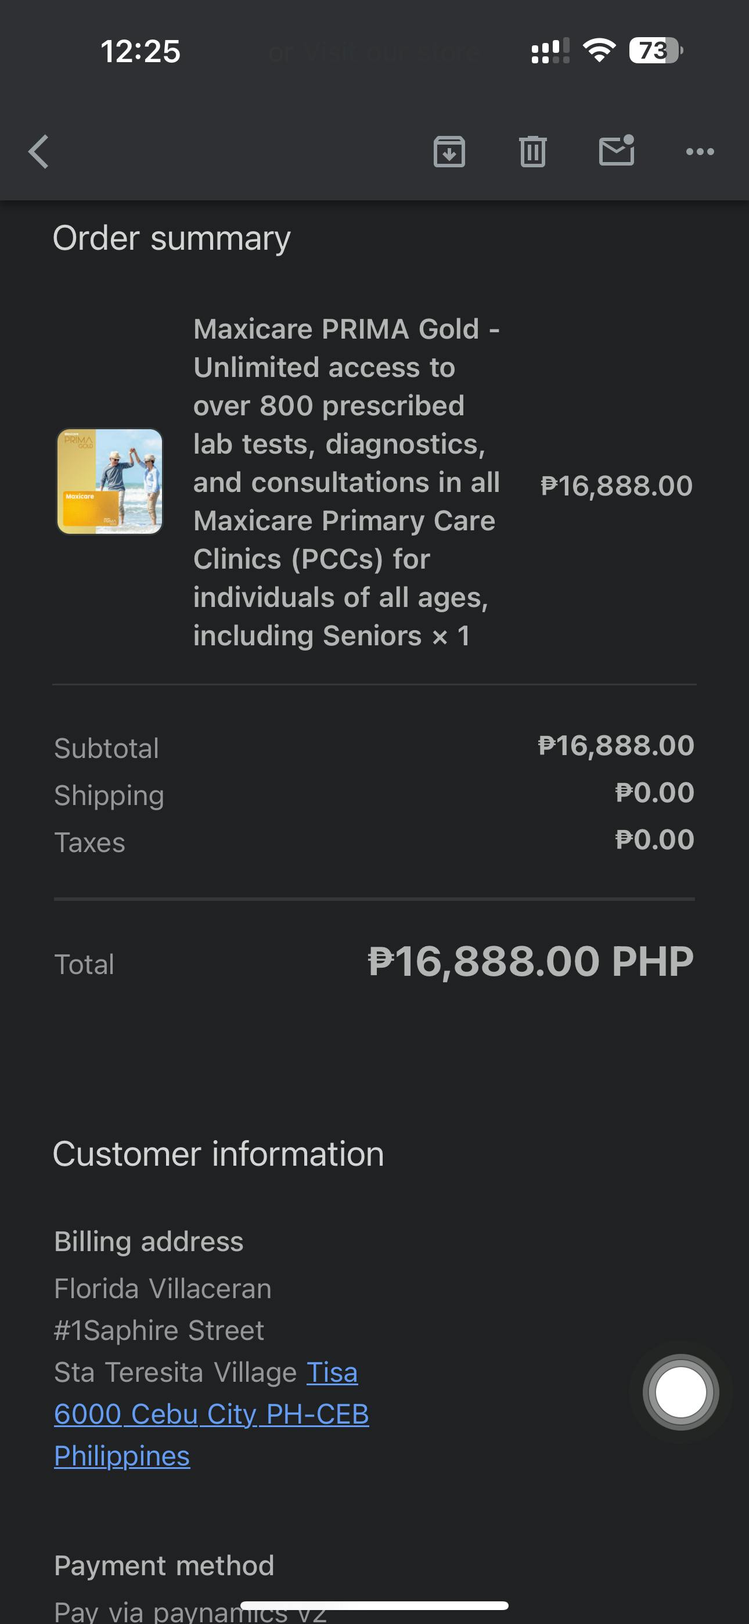Viewport: 749px width, 1624px height.
Task: Tap the "Customer information" heading
Action: click(218, 1154)
